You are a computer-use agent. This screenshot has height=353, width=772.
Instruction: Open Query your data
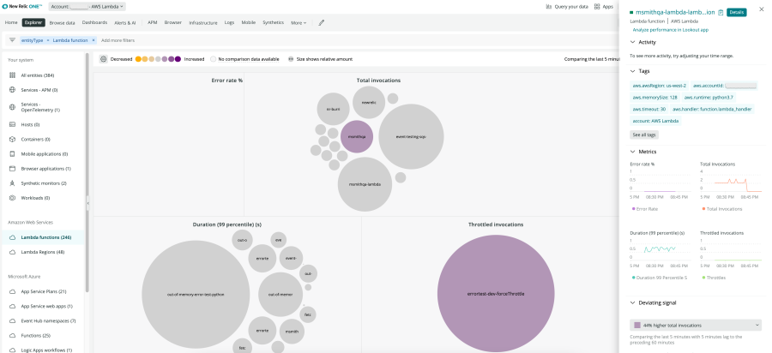tap(567, 7)
